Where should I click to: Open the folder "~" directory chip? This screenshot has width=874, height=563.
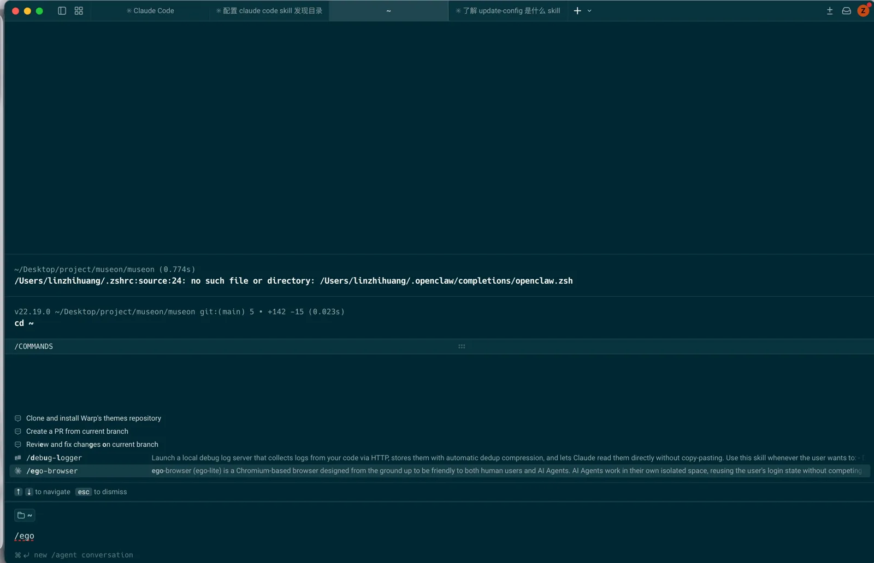click(x=25, y=515)
